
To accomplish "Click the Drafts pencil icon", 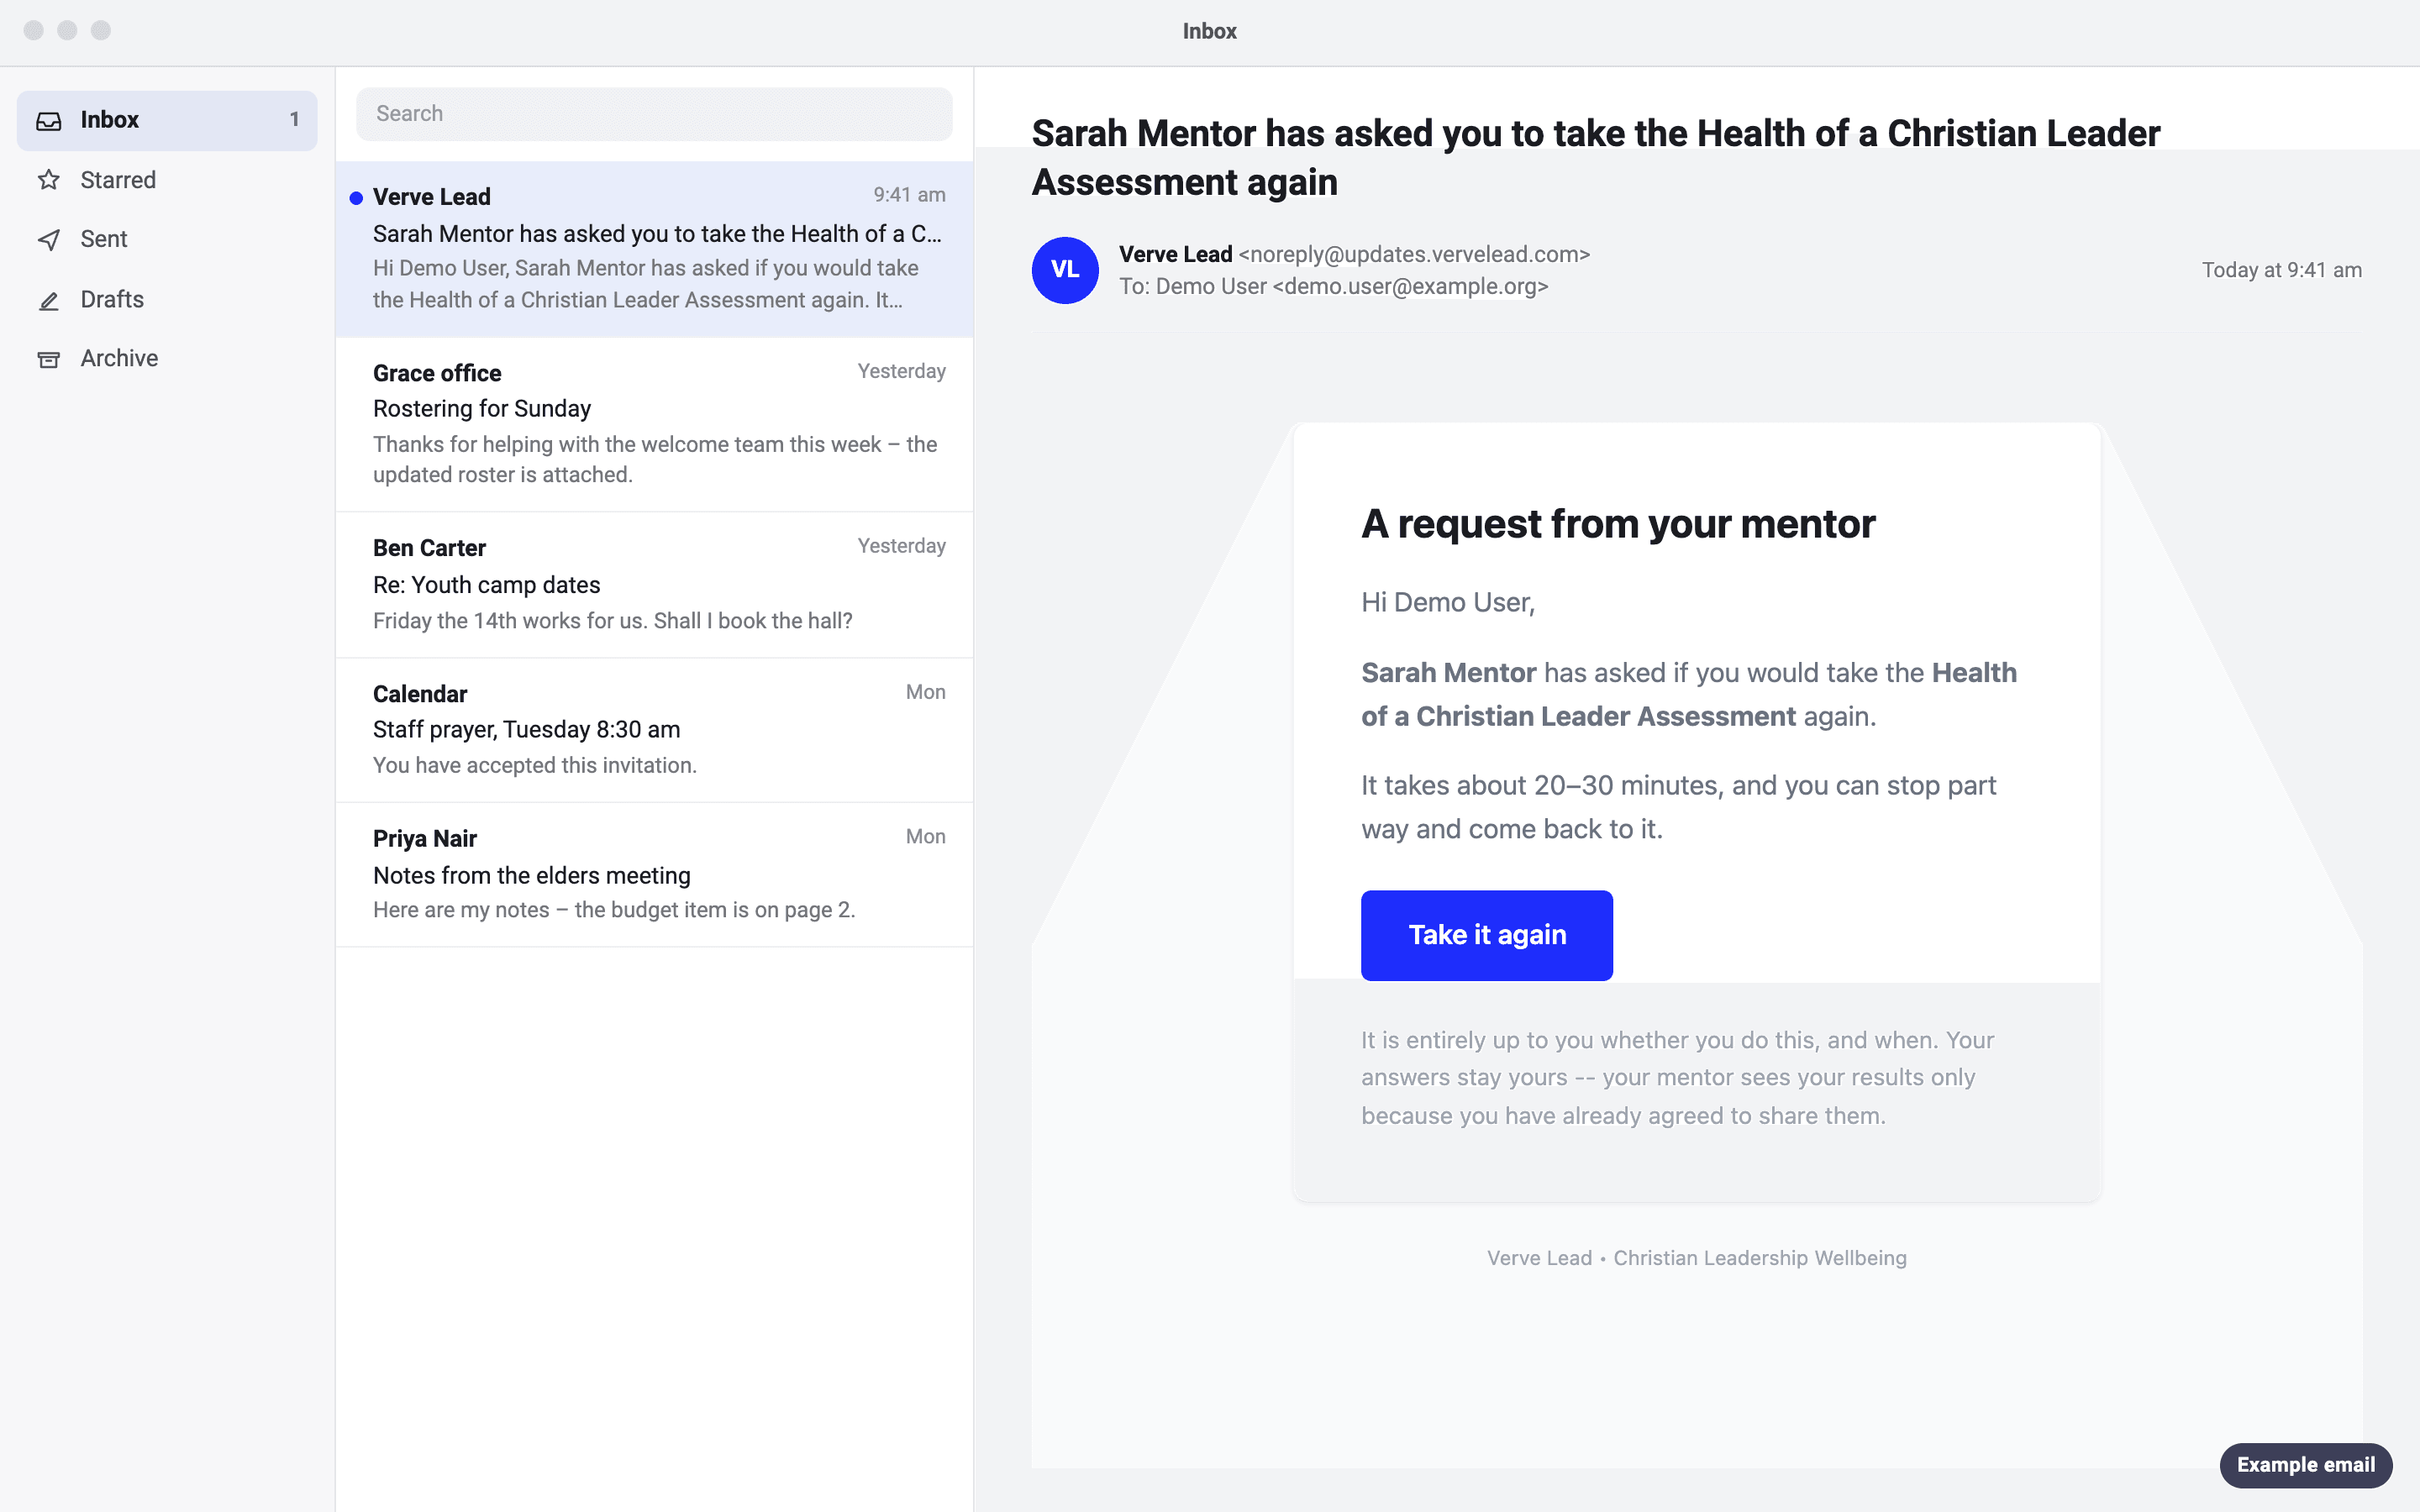I will click(x=49, y=300).
